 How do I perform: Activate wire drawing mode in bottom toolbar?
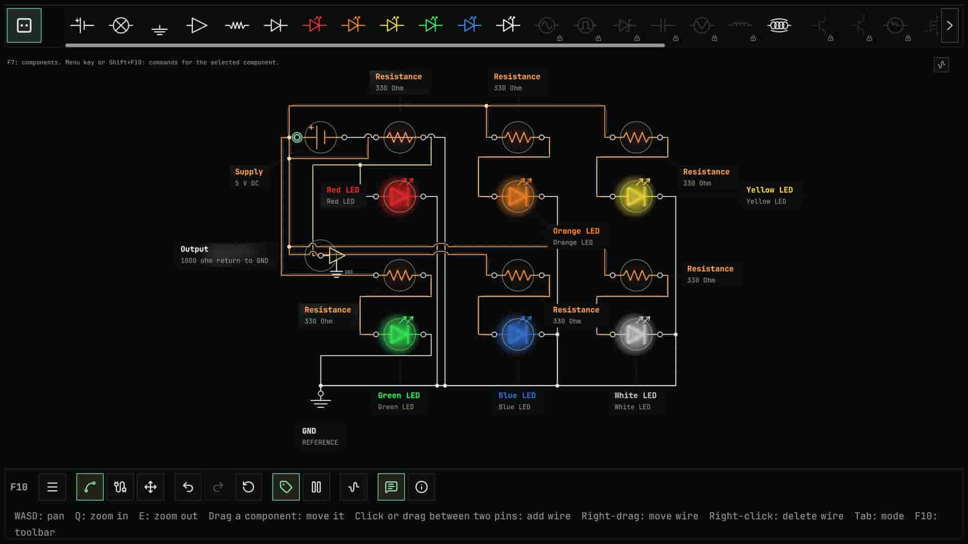tap(90, 487)
